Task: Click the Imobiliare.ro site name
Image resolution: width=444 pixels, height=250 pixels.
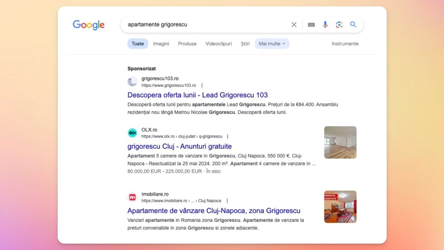Action: click(155, 194)
